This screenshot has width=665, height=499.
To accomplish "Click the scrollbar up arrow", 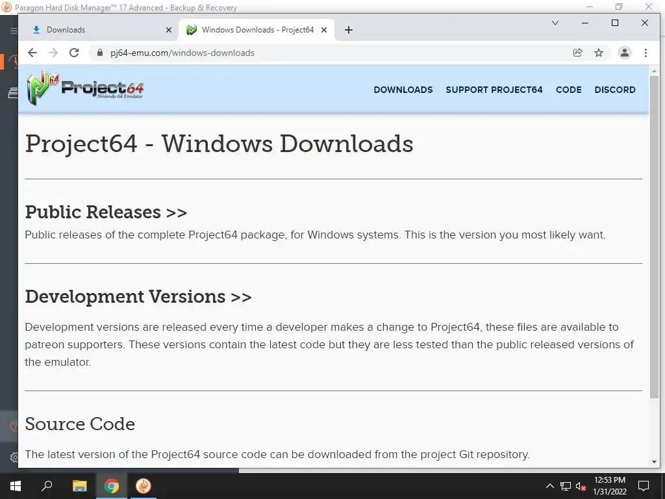I will pyautogui.click(x=654, y=71).
